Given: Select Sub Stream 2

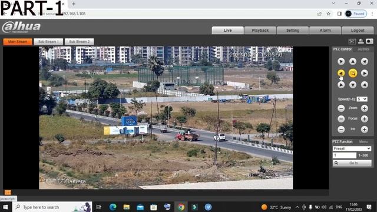Looking at the screenshot, I should (x=79, y=42).
